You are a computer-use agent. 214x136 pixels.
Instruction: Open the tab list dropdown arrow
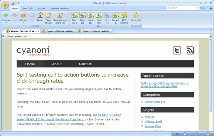(x=211, y=31)
